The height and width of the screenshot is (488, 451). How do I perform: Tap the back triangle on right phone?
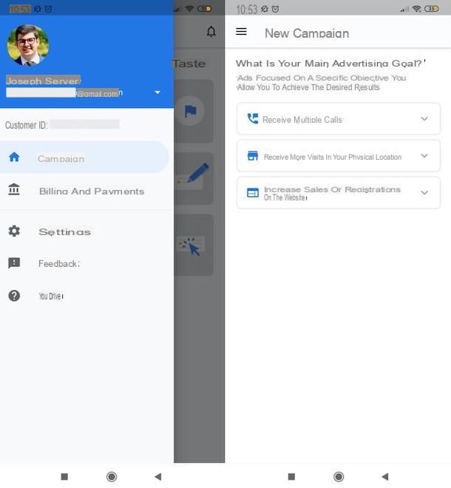(x=384, y=476)
